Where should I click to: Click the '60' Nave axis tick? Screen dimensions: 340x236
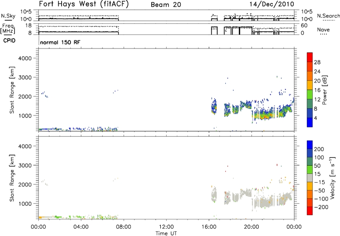tap(304, 26)
